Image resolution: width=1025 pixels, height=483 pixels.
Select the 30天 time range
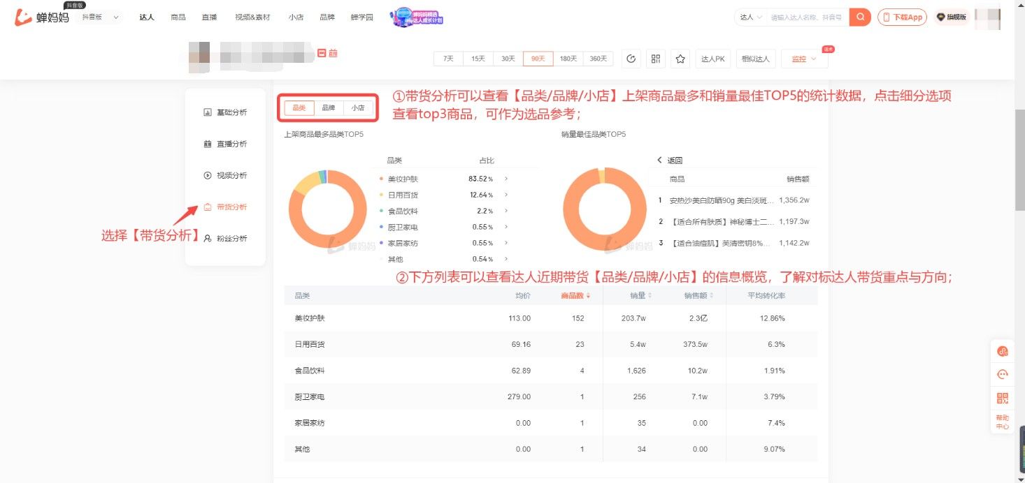point(507,59)
